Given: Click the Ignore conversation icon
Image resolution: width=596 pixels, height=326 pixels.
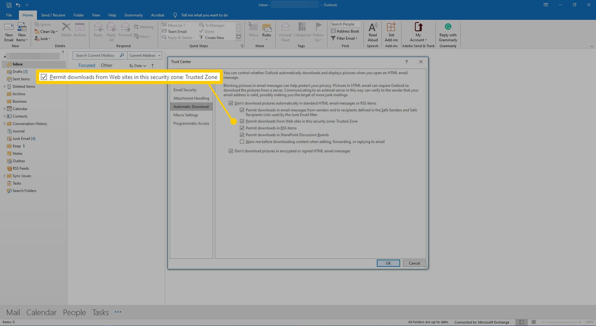Looking at the screenshot, I should coord(37,24).
